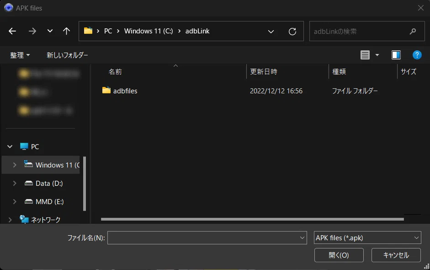Open the 整理 menu
This screenshot has height=270, width=430.
pyautogui.click(x=20, y=55)
